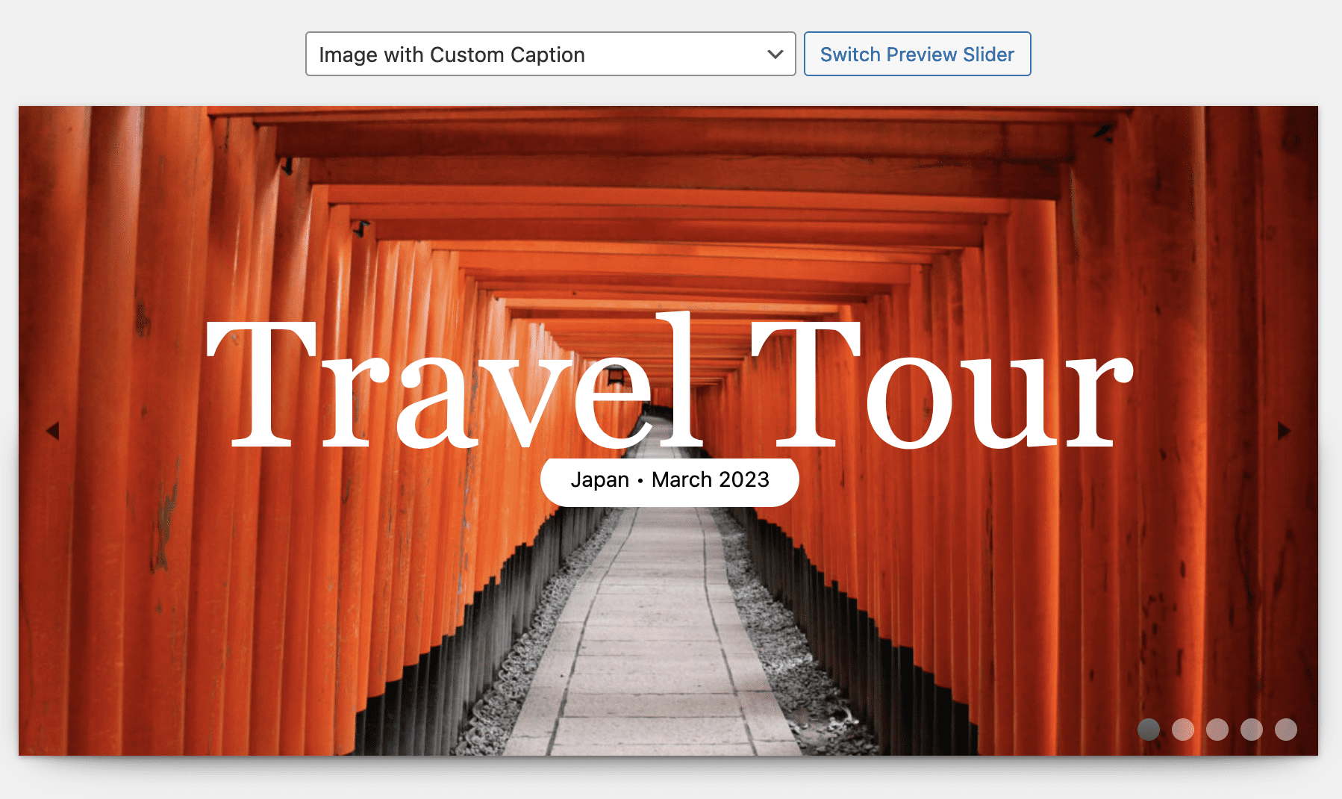The height and width of the screenshot is (799, 1342).
Task: Jump to the last slide dot
Action: tap(1286, 730)
